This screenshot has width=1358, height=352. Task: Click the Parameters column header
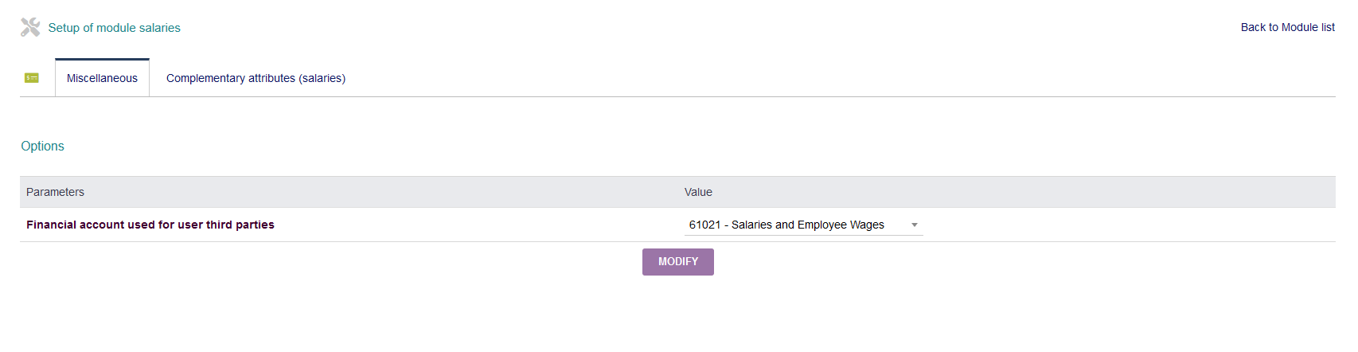[55, 192]
